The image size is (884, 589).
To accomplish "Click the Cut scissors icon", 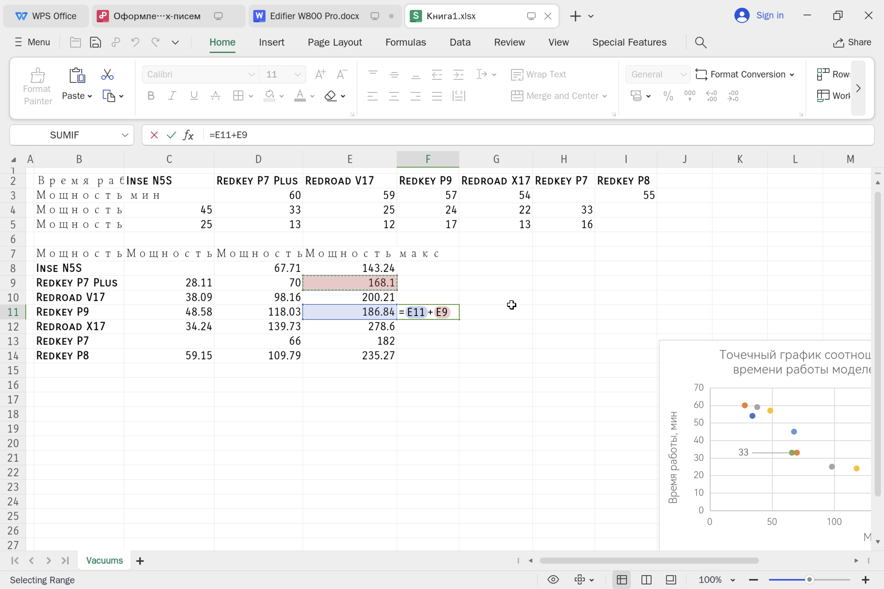I will (107, 74).
